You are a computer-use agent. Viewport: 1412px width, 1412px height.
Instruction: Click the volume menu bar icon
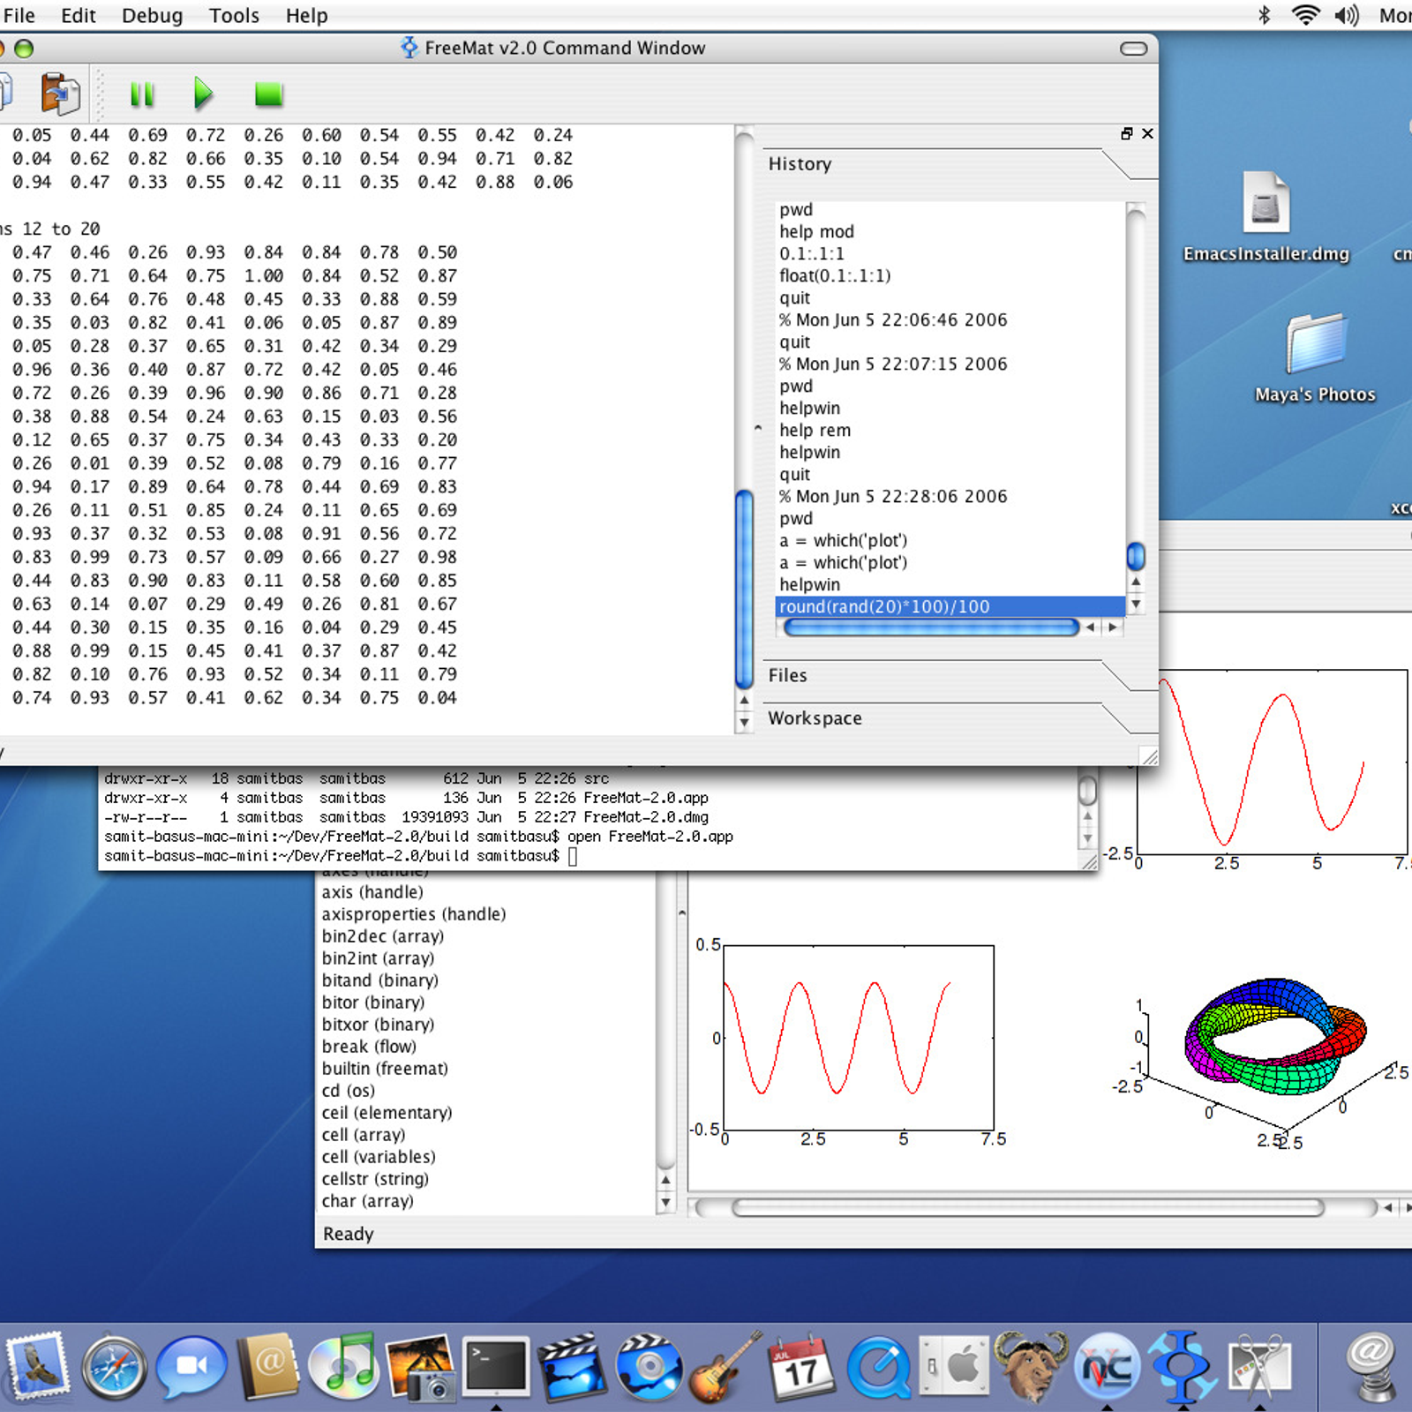tap(1347, 15)
